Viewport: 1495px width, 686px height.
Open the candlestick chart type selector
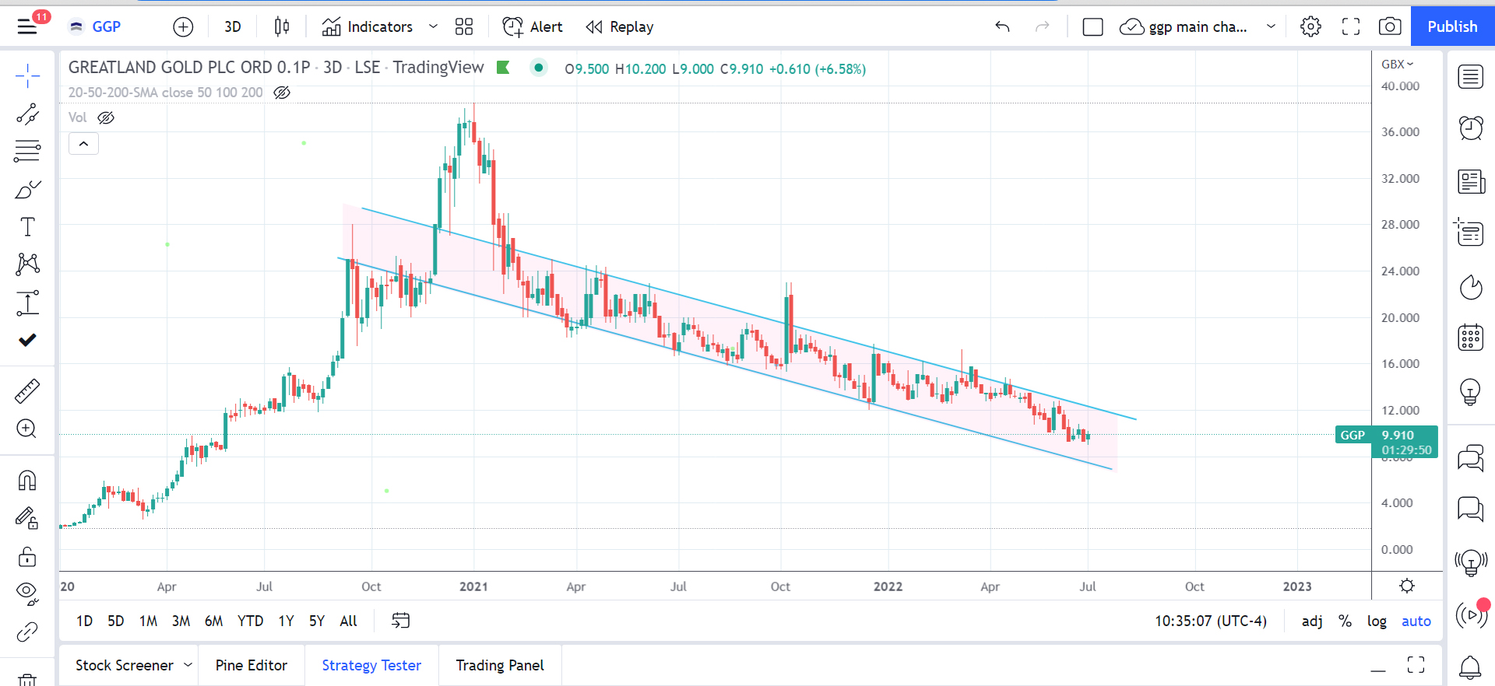coord(282,26)
